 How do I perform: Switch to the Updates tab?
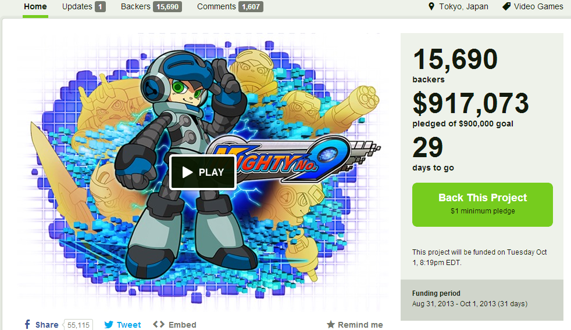(x=84, y=6)
